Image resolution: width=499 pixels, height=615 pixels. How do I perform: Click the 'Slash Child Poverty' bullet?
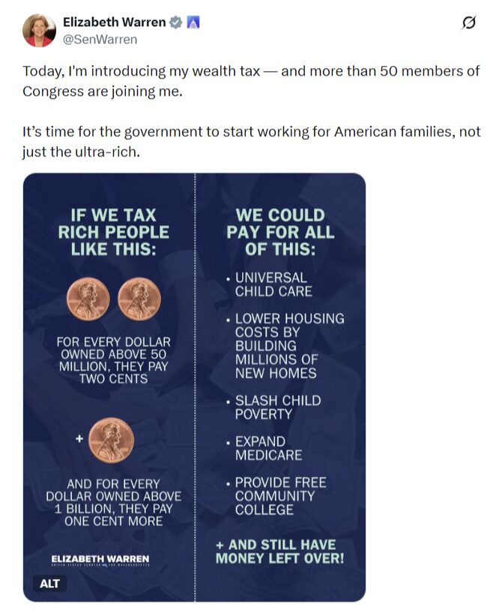coord(277,408)
